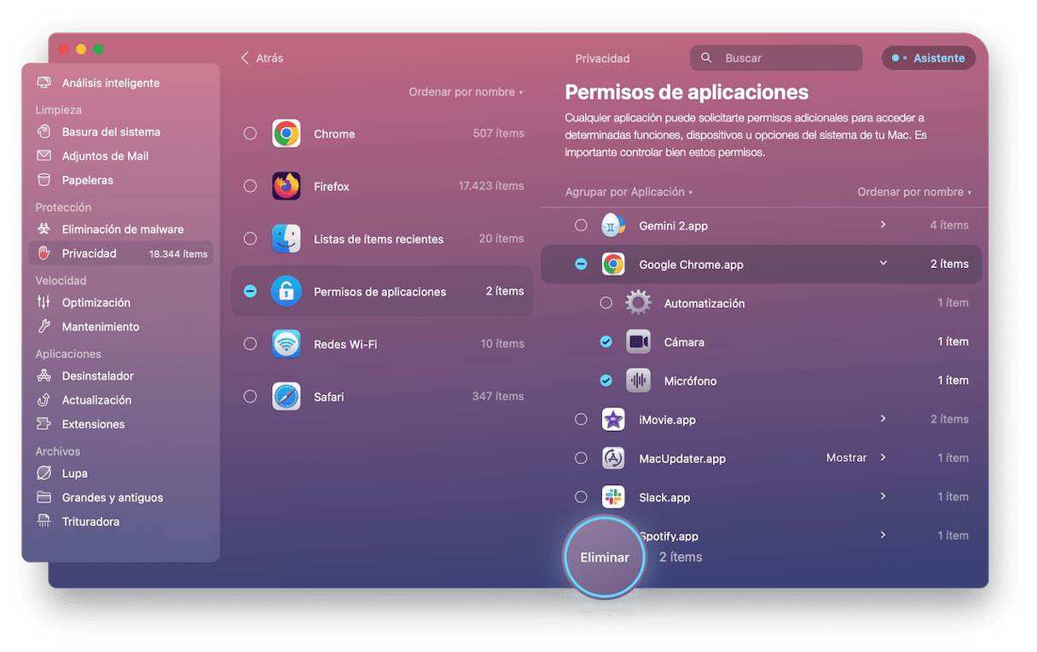Click the Permisos de aplicaciones lock icon
Screen dimensions: 1037x652
(286, 292)
